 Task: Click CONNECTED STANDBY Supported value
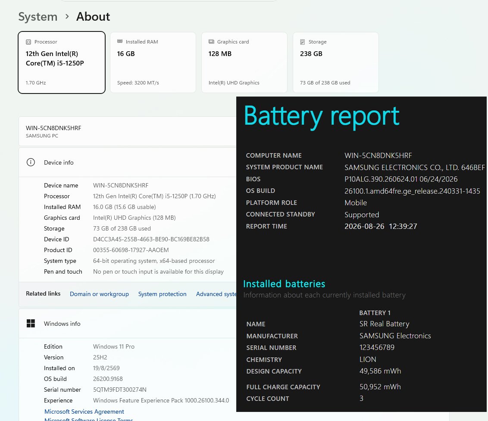(362, 215)
